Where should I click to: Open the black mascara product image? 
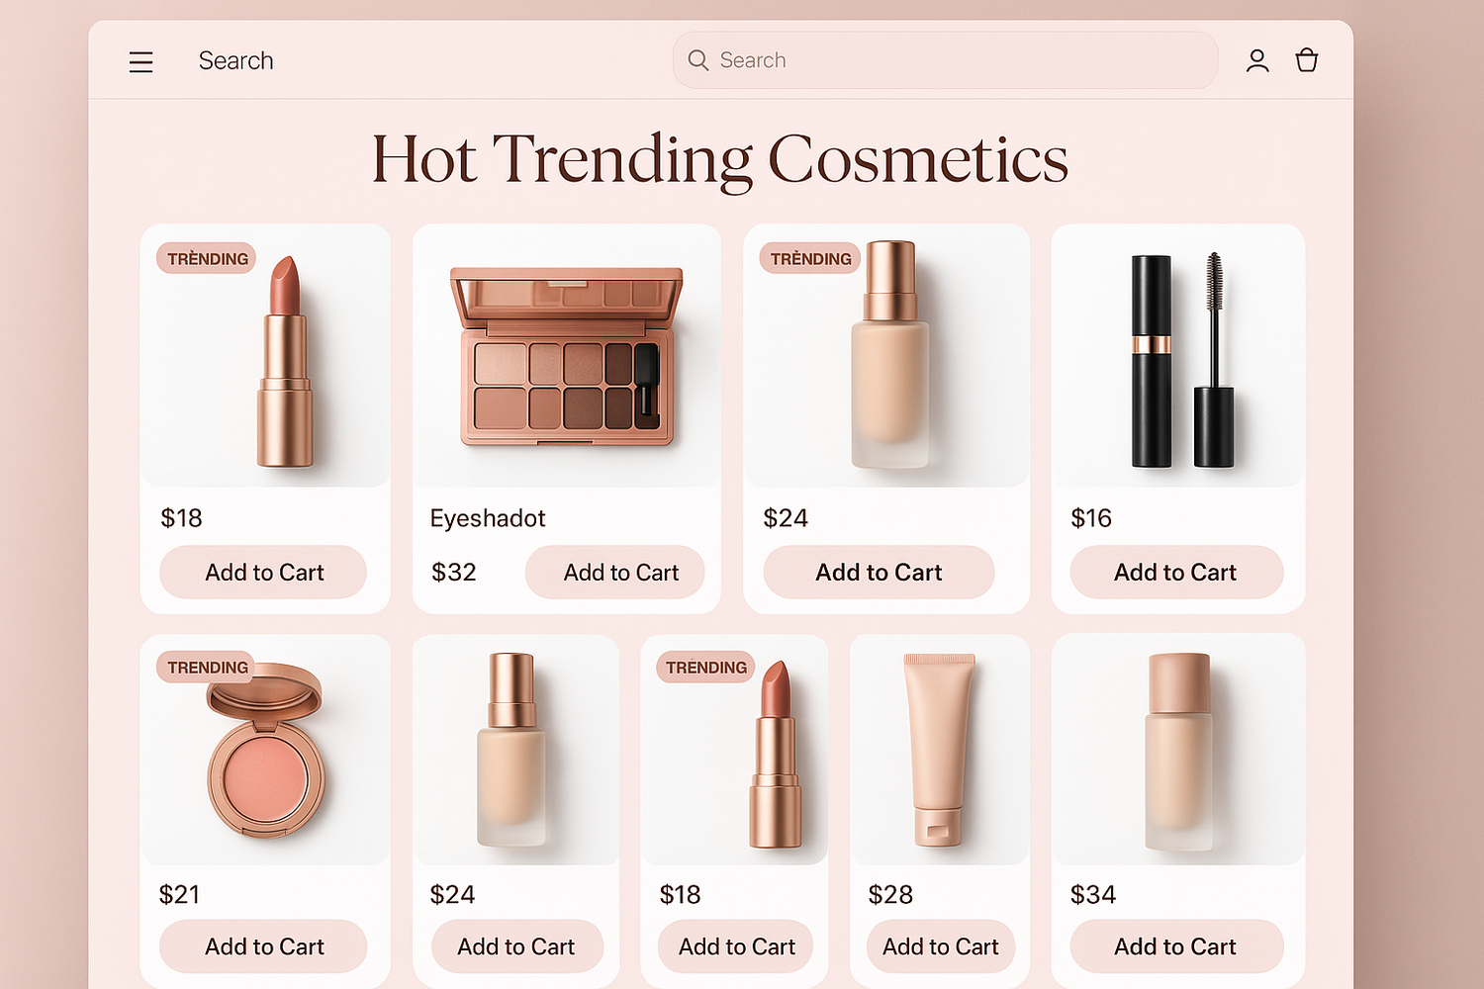pyautogui.click(x=1178, y=356)
